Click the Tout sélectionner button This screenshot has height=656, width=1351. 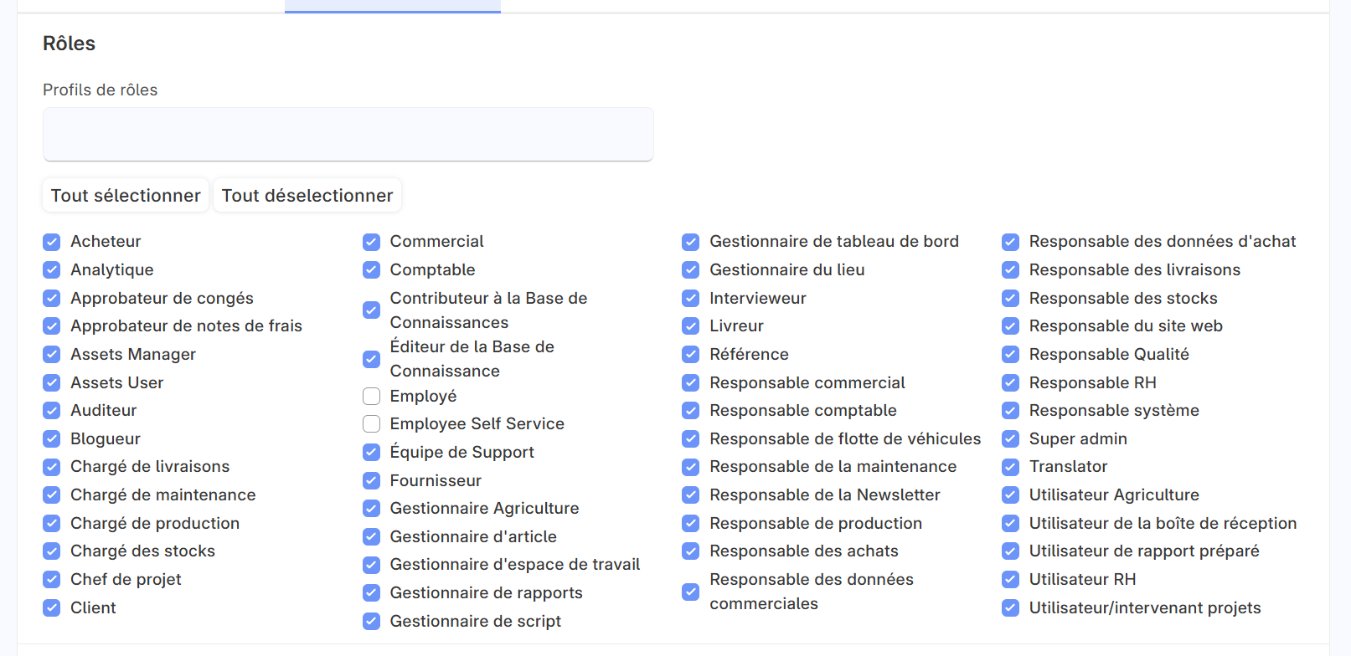[126, 195]
